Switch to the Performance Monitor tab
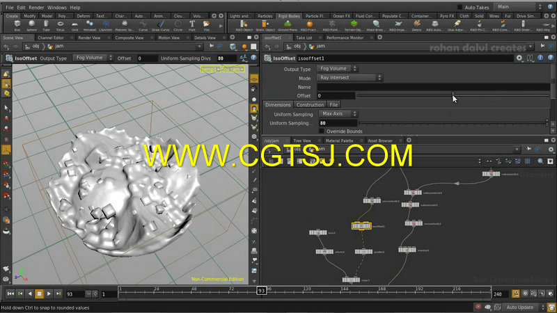This screenshot has height=313, width=557. click(x=345, y=38)
